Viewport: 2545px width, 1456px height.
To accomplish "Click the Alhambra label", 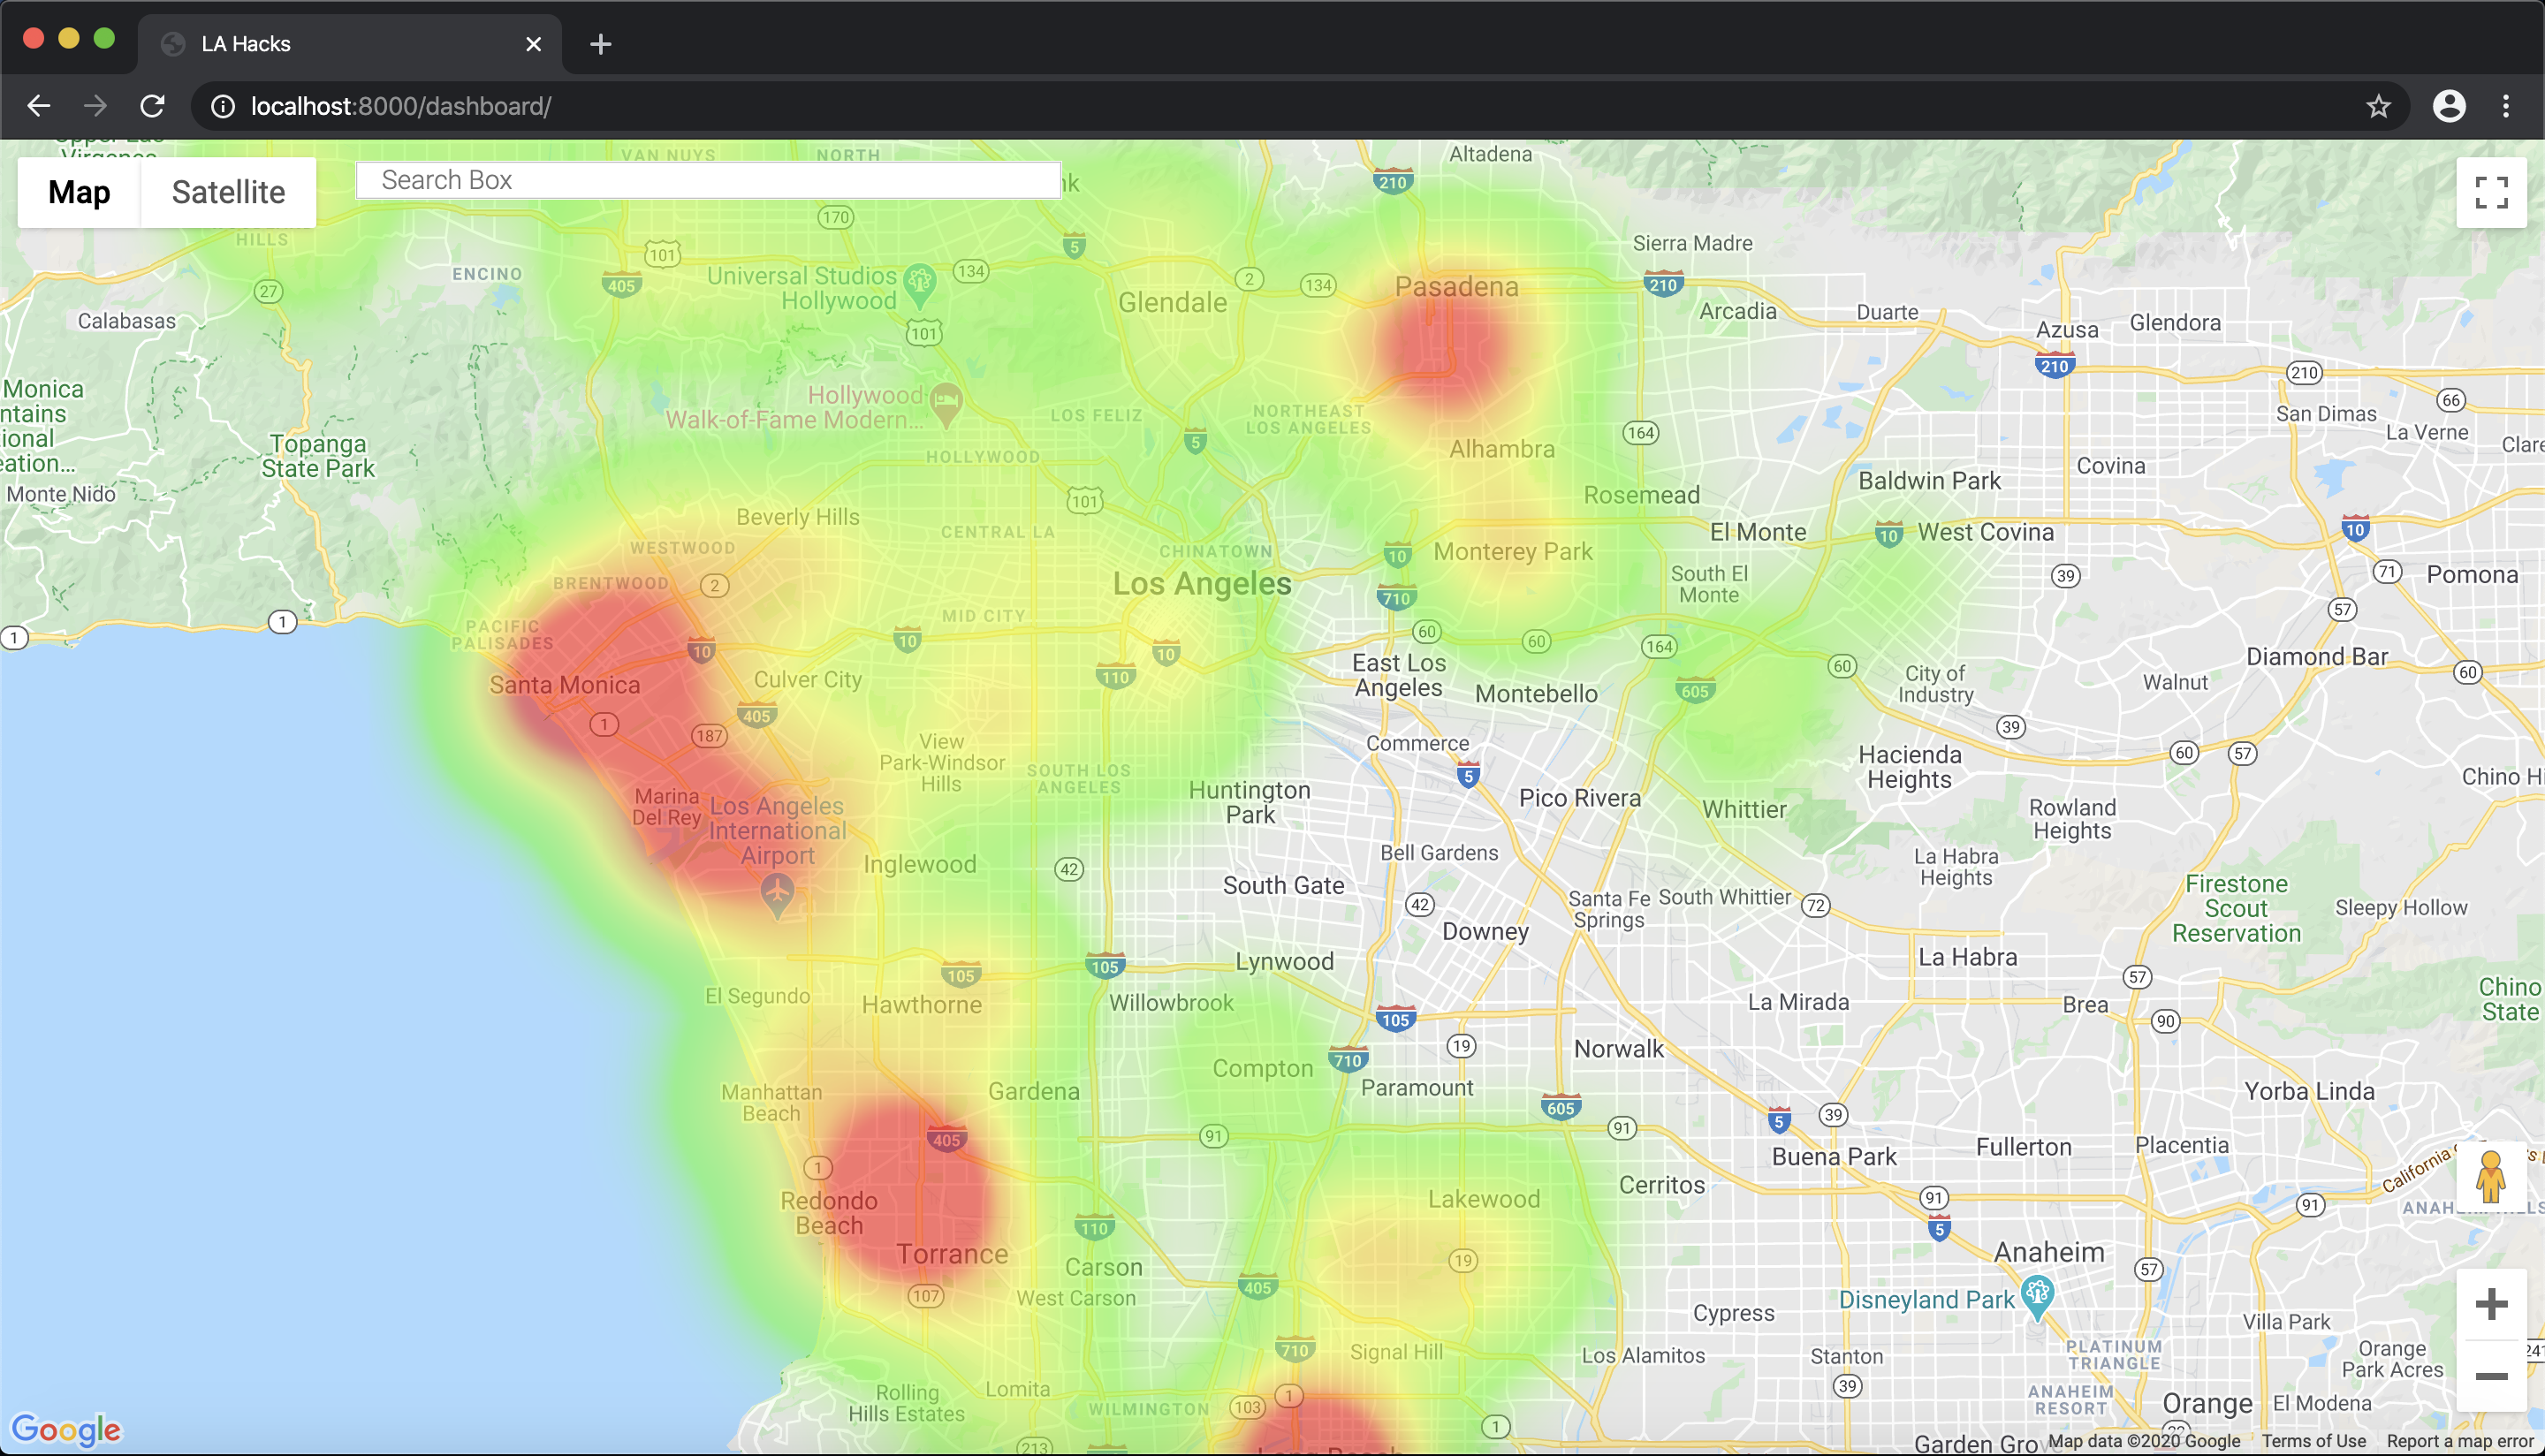I will pos(1501,450).
